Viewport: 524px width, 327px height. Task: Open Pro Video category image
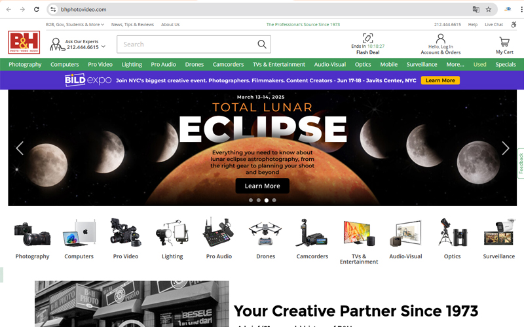(x=126, y=232)
